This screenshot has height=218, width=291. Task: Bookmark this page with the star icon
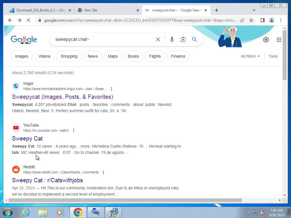pyautogui.click(x=251, y=20)
